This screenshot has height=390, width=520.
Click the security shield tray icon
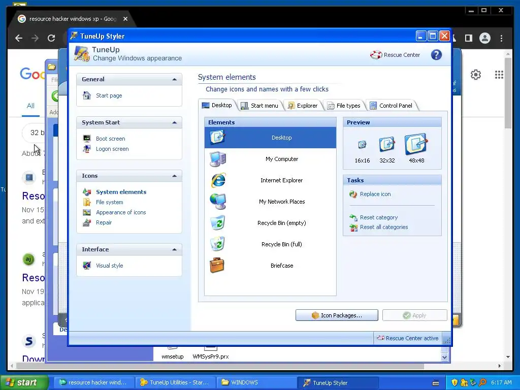click(x=454, y=383)
